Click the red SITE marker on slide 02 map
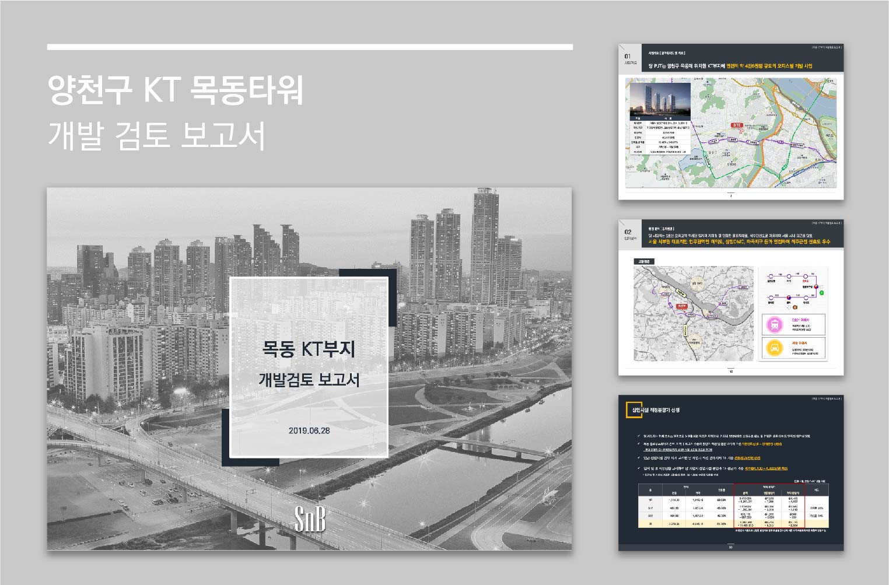Screen dimensions: 889x585 pyautogui.click(x=681, y=306)
